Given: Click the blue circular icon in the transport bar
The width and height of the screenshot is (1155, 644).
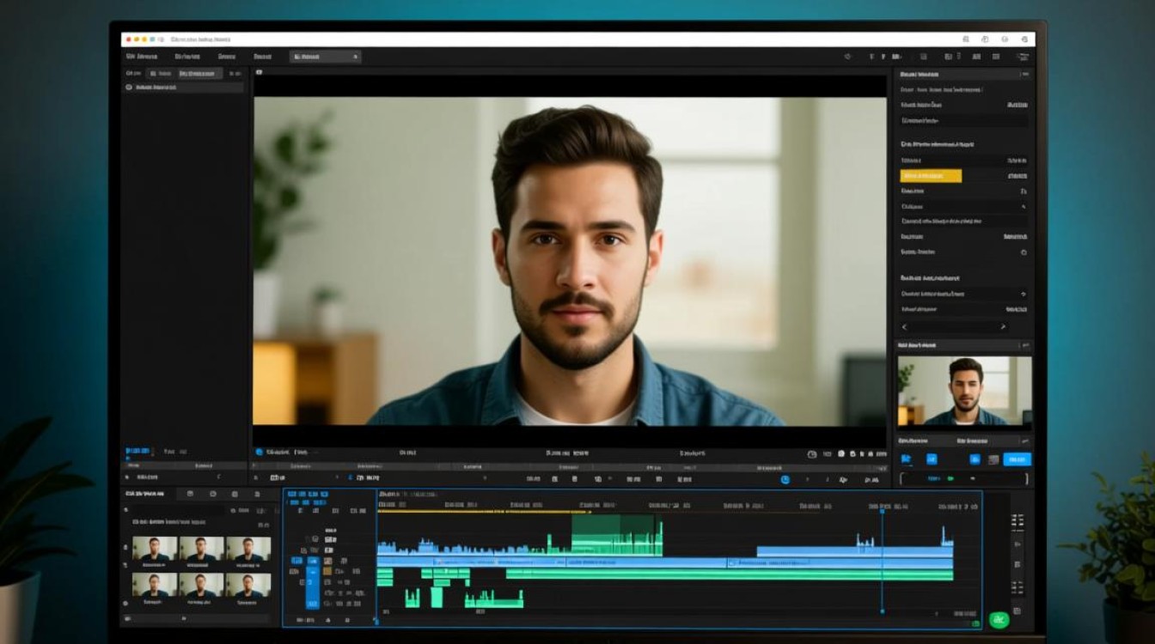Looking at the screenshot, I should 785,479.
